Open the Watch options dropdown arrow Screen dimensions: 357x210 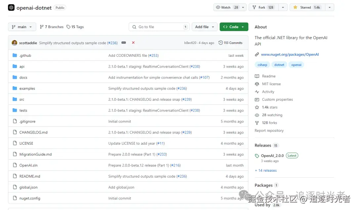pyautogui.click(x=243, y=7)
